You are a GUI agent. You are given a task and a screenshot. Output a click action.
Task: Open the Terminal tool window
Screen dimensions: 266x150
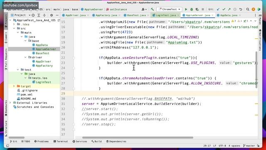[x=61, y=141]
